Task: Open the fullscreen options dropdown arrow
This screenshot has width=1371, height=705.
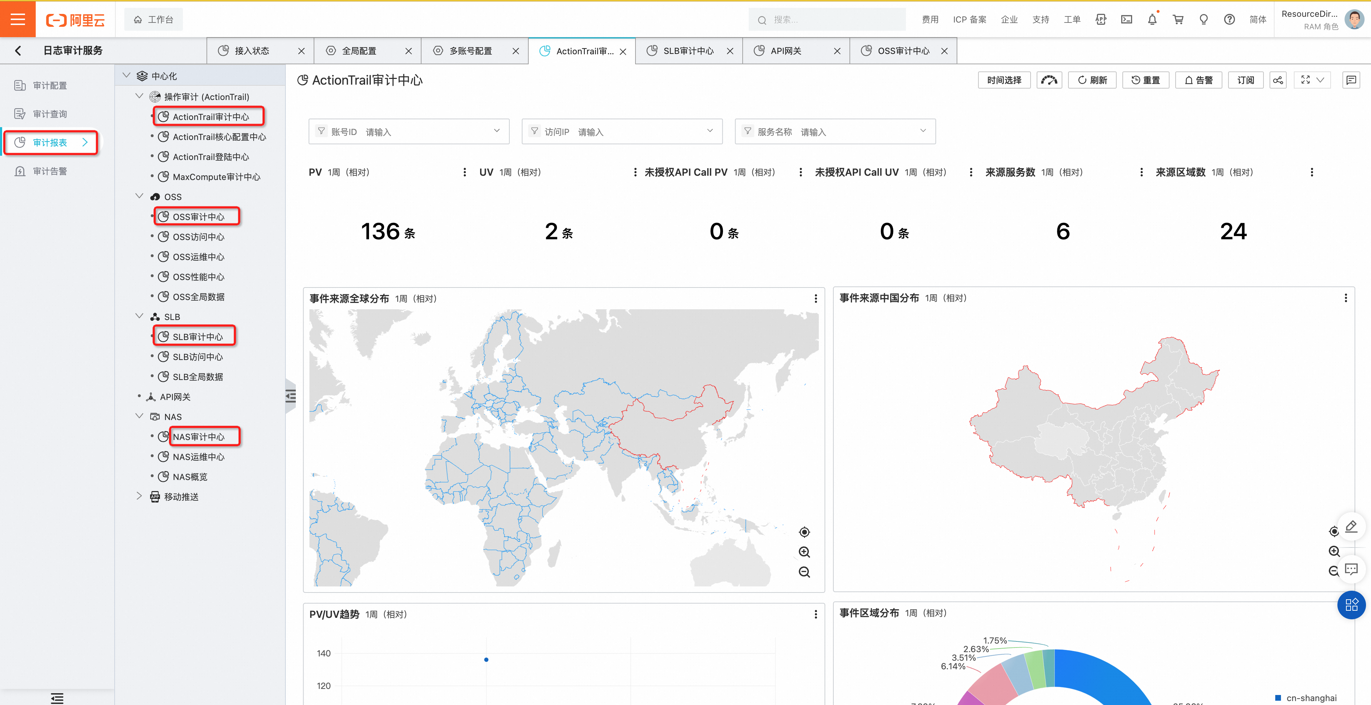Action: (1320, 80)
